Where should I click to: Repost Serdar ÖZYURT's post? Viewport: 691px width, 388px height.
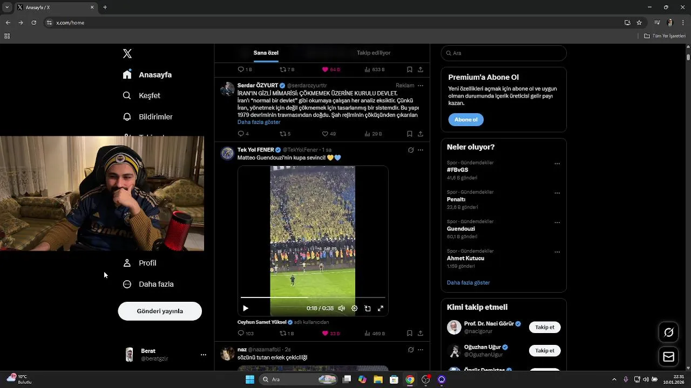click(x=285, y=134)
